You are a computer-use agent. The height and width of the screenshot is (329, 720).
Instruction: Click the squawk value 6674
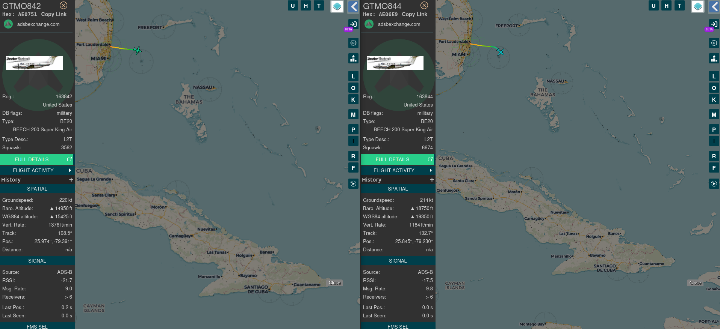tap(427, 147)
